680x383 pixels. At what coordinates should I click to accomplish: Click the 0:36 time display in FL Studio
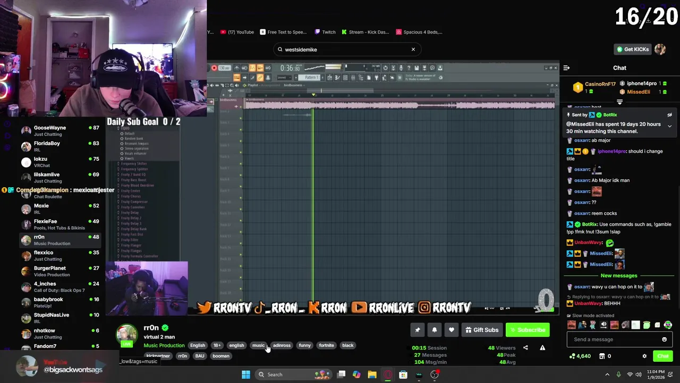(291, 68)
